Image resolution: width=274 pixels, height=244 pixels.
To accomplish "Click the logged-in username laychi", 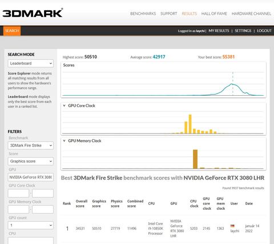I will (x=200, y=31).
